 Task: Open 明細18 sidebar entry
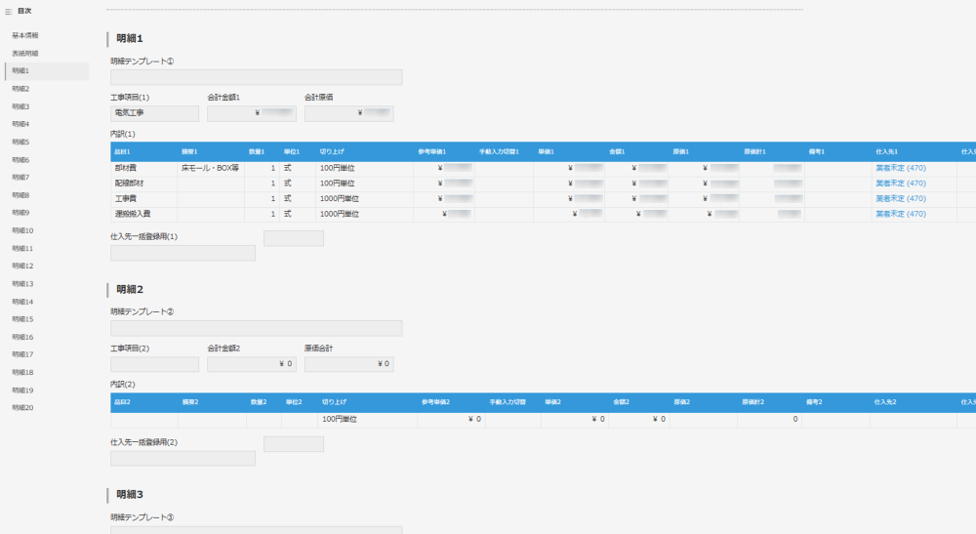tap(22, 372)
